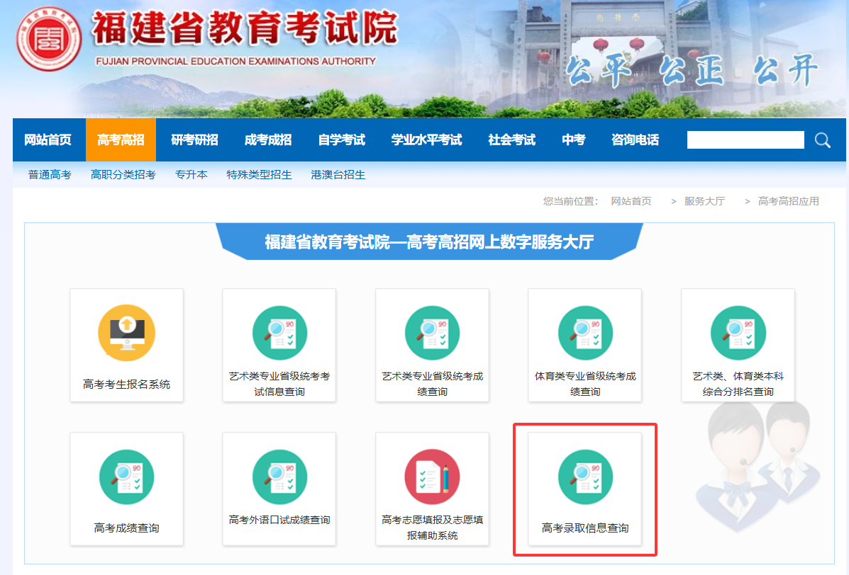Click the 高考录取信息查询 label

[x=585, y=528]
